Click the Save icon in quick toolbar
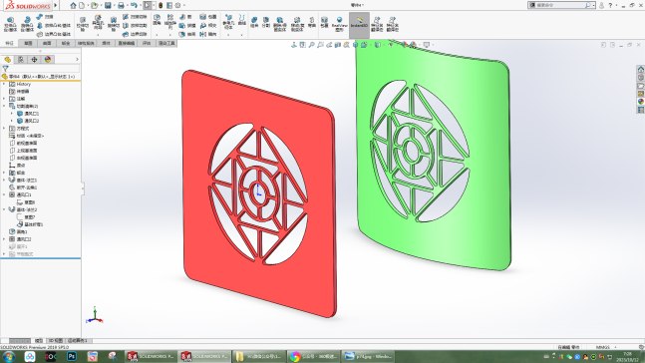Screen dimensions: 645x363 tap(108, 5)
